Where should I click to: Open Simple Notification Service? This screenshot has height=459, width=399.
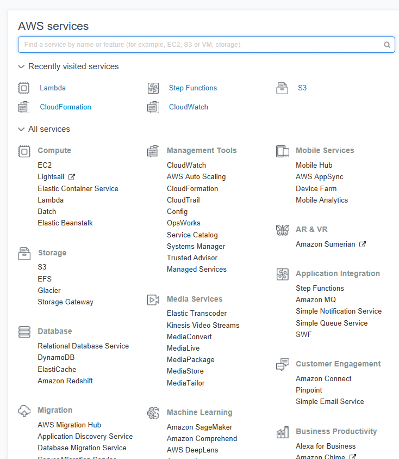click(339, 311)
